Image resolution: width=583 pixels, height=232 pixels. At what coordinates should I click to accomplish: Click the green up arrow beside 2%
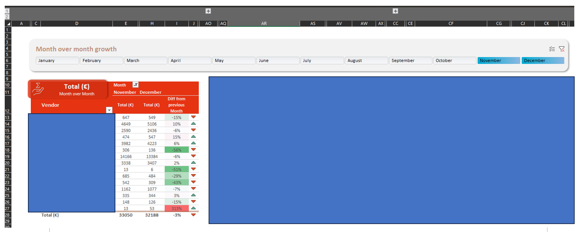pos(193,163)
